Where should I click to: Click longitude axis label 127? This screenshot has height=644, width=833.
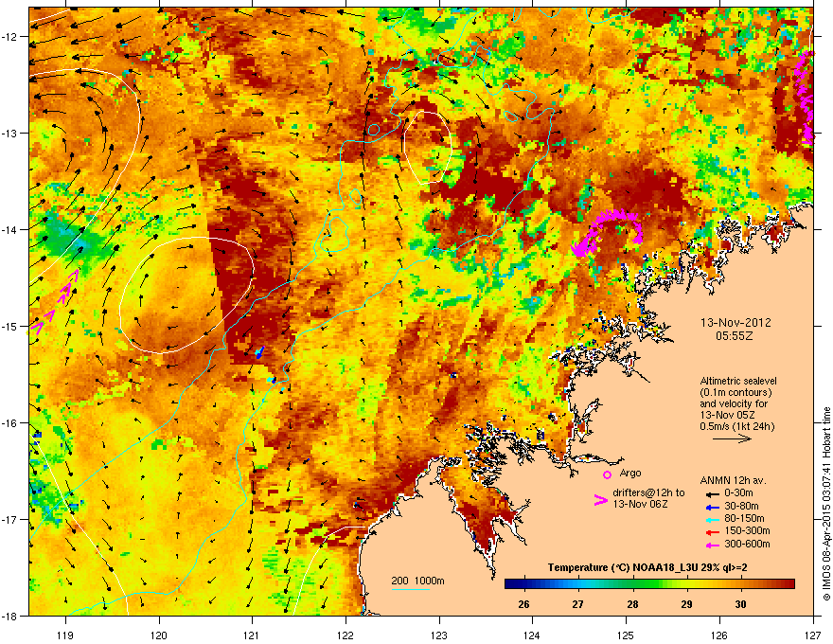click(813, 635)
